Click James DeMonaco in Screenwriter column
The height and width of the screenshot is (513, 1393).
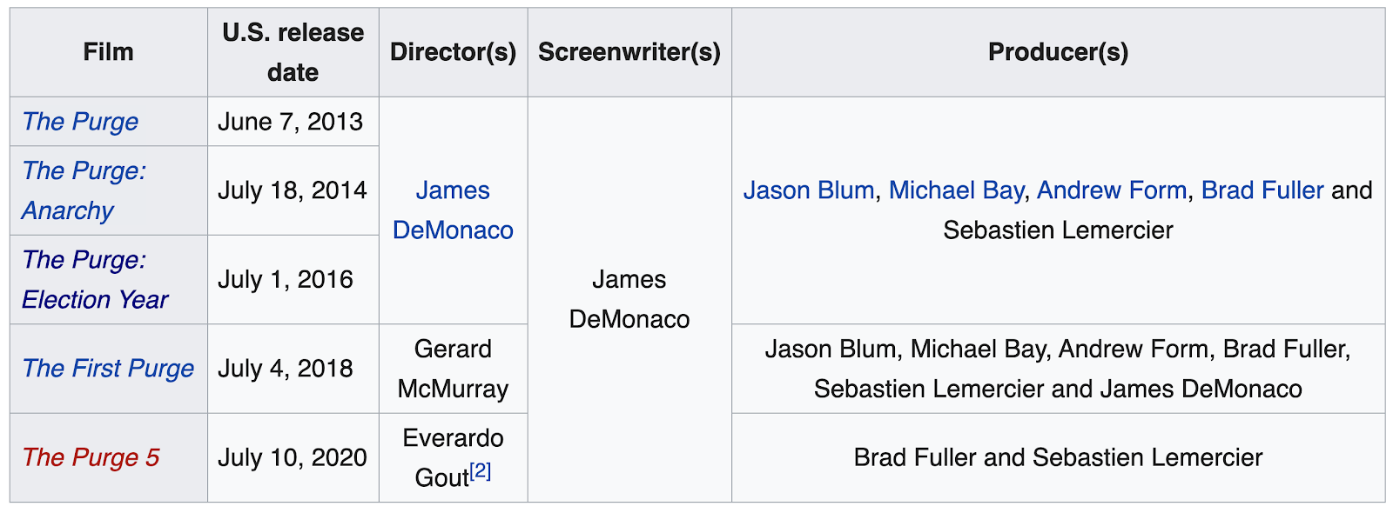629,299
